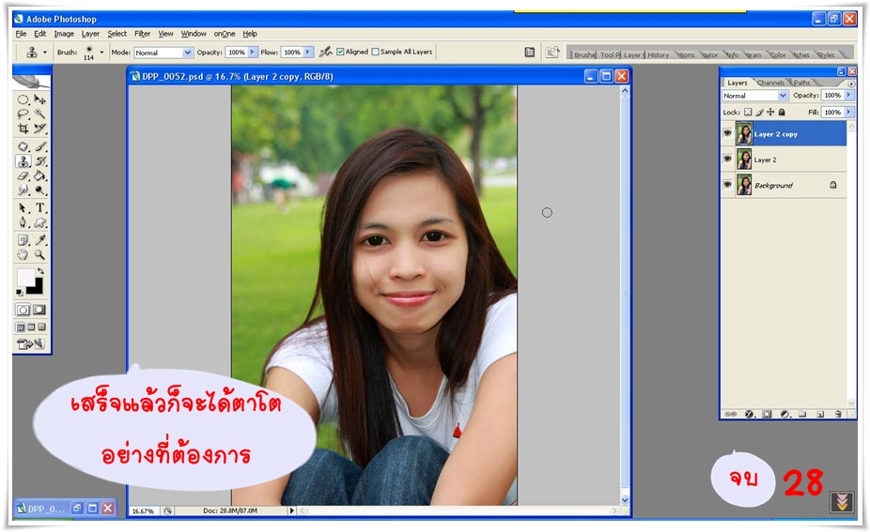Image resolution: width=870 pixels, height=532 pixels.
Task: Toggle Lock position icon
Action: (770, 112)
